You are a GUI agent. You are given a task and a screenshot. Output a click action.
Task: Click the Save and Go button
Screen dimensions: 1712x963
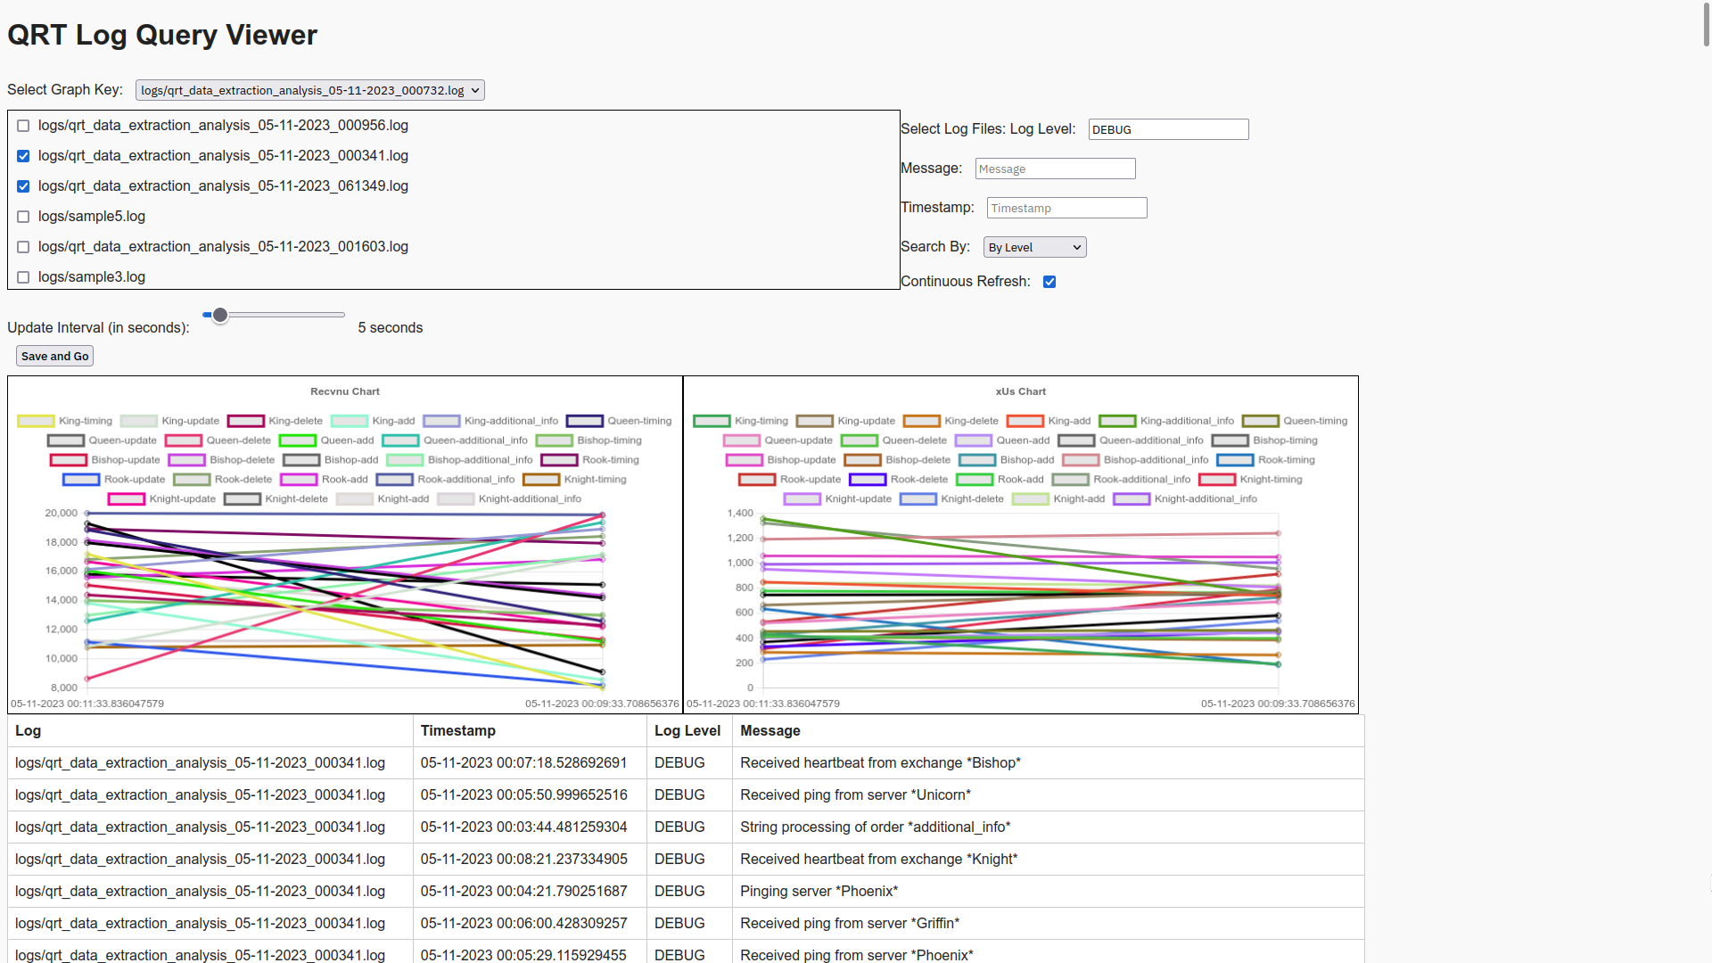tap(54, 356)
